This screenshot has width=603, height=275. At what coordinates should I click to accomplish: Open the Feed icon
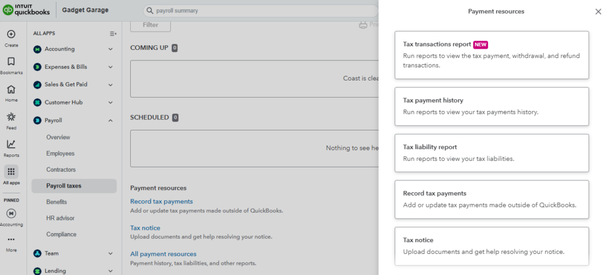[x=11, y=117]
